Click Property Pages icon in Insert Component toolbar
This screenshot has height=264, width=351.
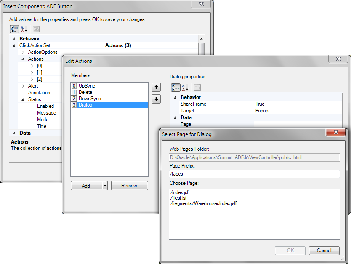[x=36, y=29]
